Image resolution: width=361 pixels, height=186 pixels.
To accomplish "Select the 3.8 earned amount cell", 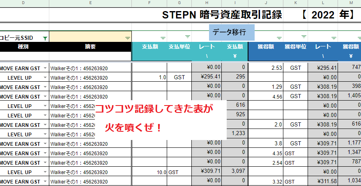I will 266,143.
